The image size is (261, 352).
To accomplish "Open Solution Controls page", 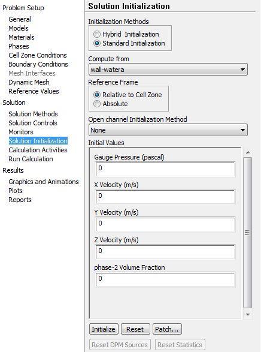I will point(33,123).
